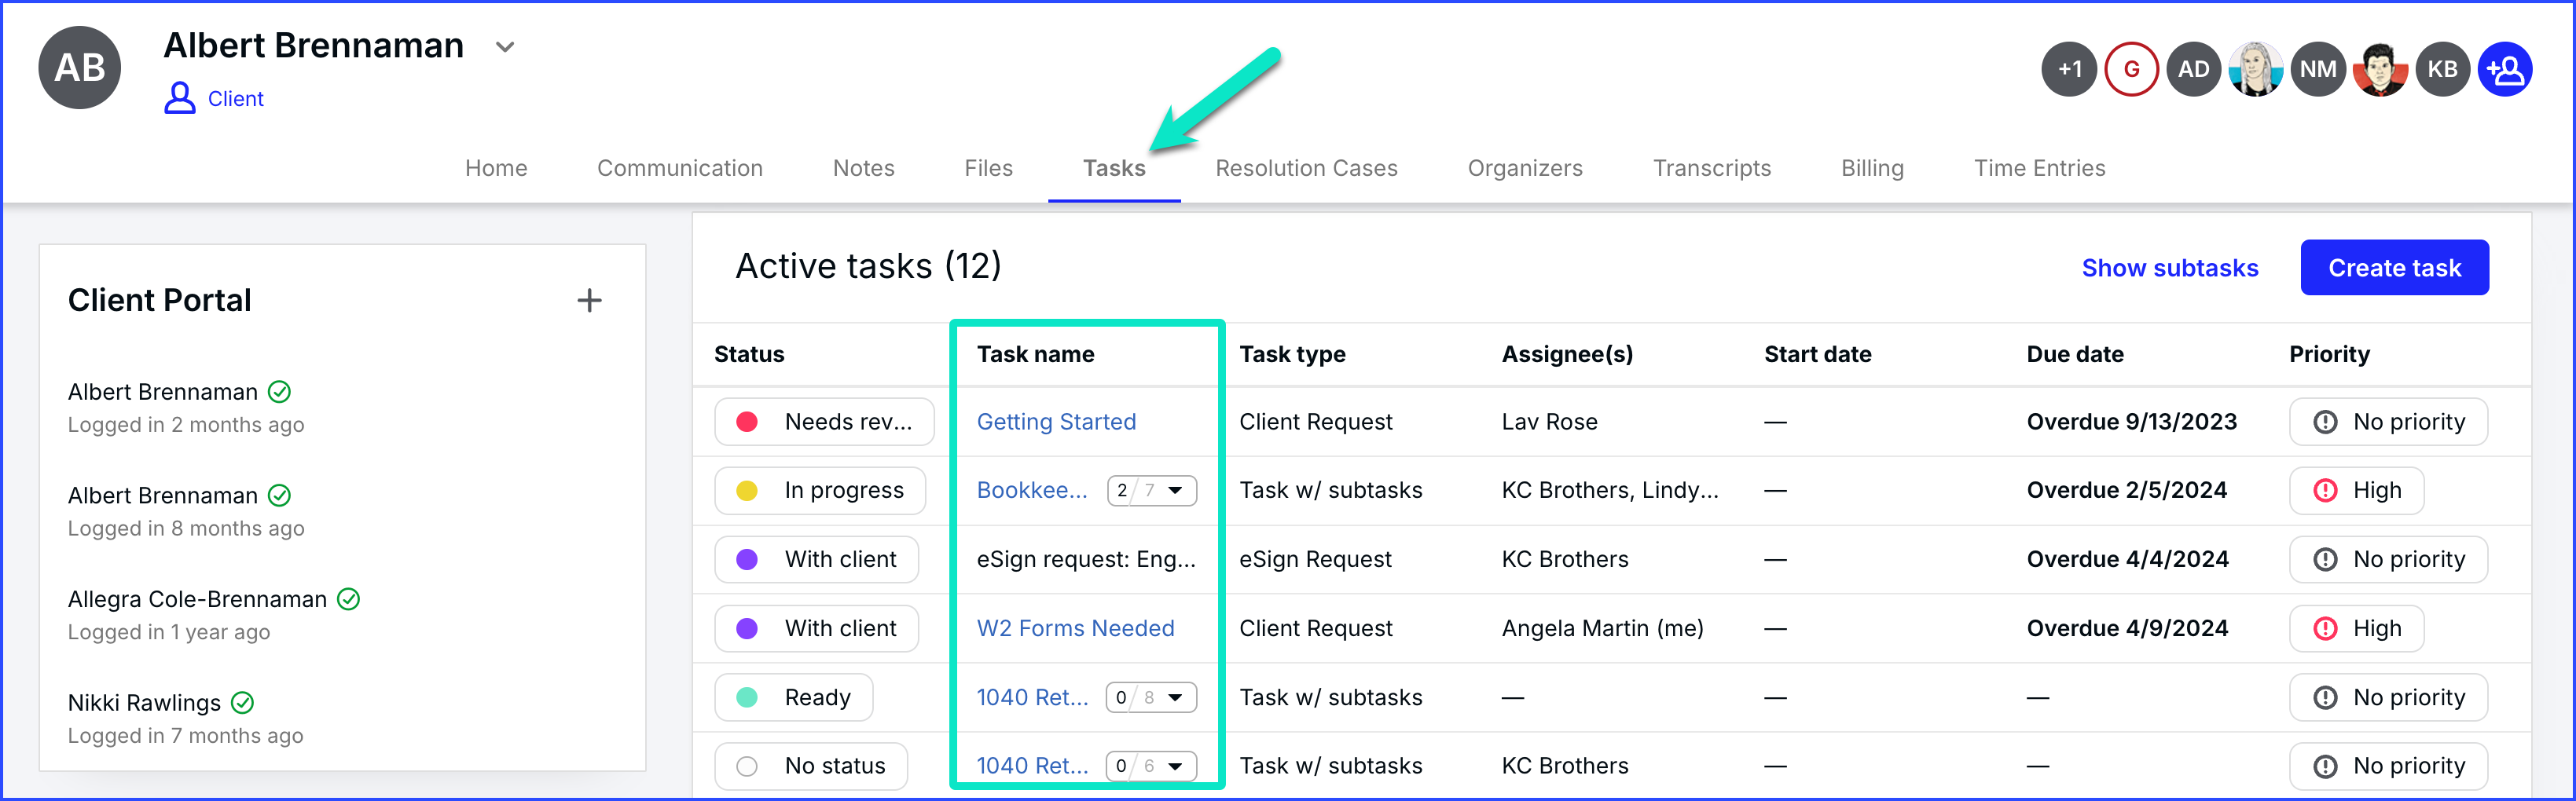This screenshot has height=801, width=2576.
Task: Switch to the Resolution Cases tab
Action: (x=1306, y=169)
